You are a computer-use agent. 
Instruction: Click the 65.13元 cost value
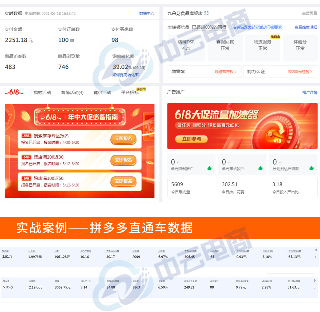point(294,257)
